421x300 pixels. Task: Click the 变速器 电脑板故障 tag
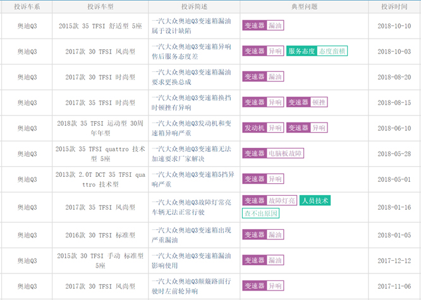[x=273, y=153]
